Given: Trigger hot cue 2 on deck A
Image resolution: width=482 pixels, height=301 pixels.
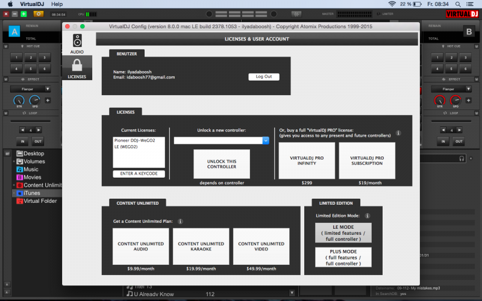Looking at the screenshot, I should [x=31, y=57].
